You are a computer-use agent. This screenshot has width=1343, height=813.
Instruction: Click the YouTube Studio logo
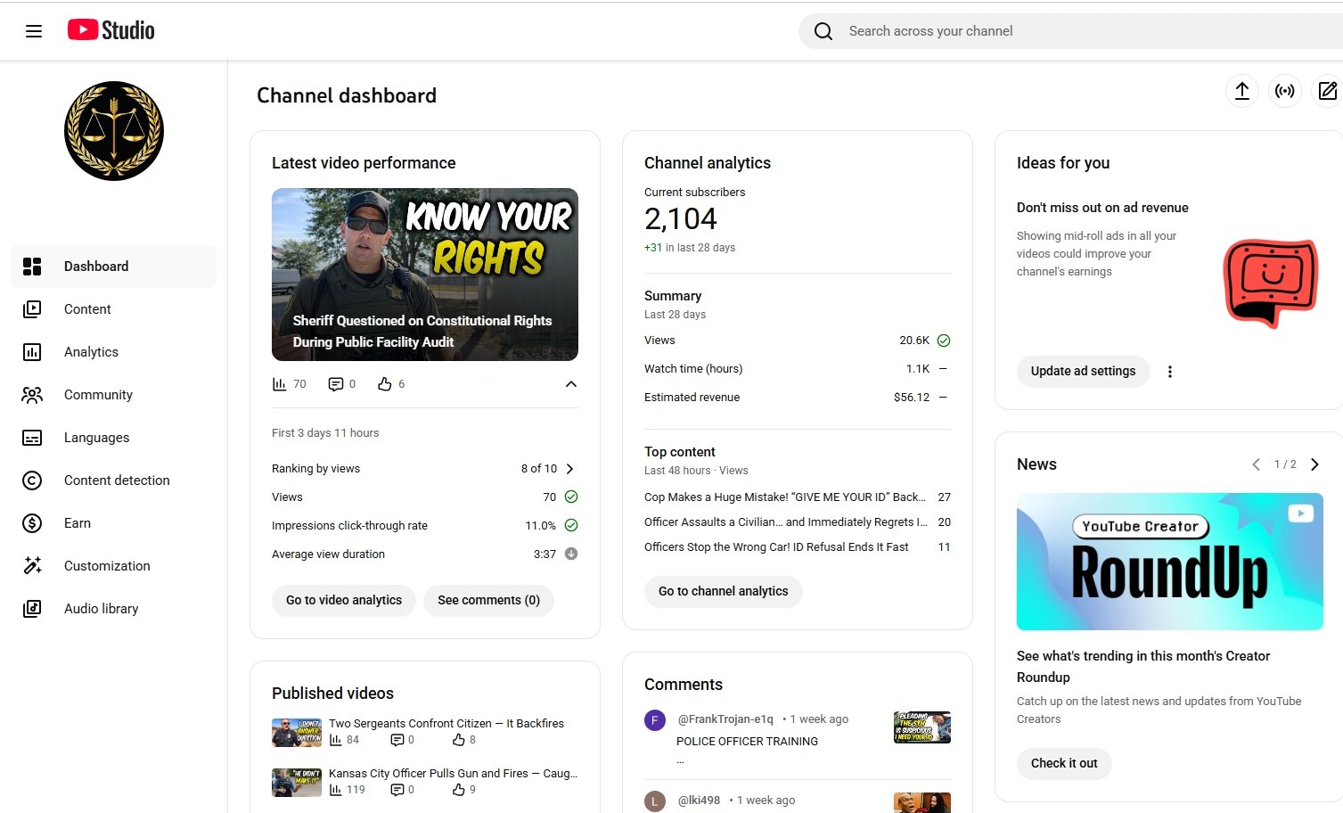(111, 30)
